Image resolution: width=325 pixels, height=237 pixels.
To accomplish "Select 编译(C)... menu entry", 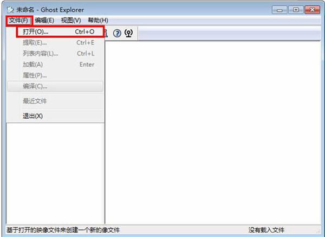I will point(55,86).
